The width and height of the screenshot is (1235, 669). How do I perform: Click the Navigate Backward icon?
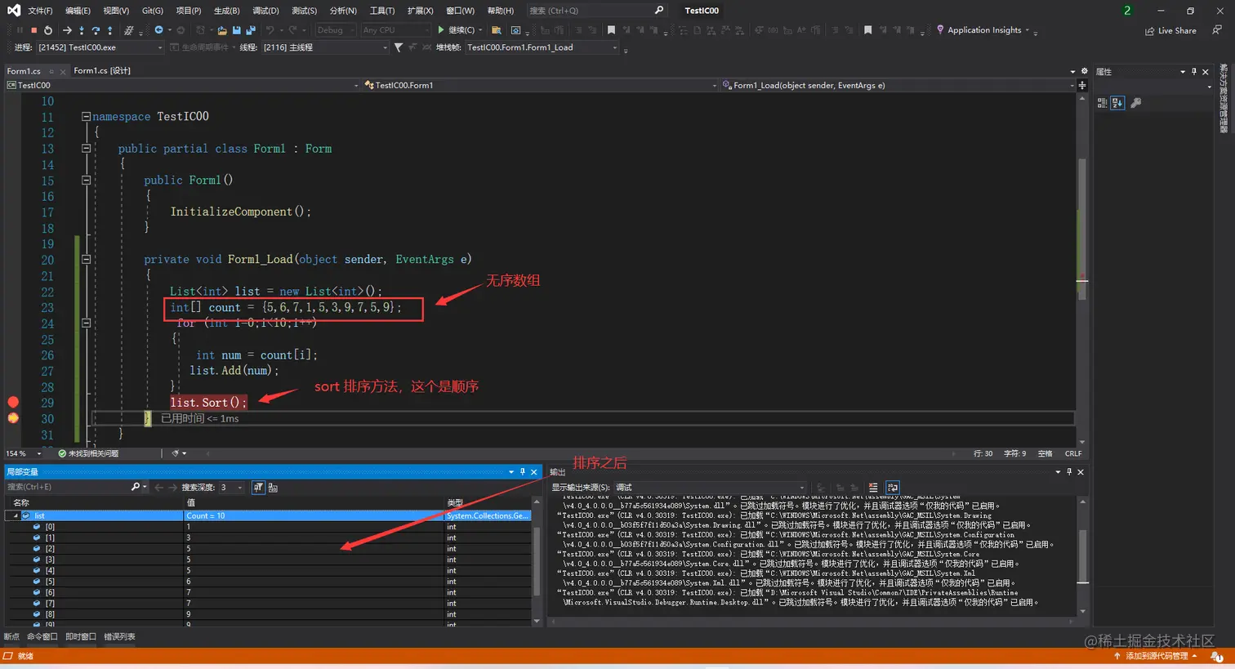tap(158, 30)
